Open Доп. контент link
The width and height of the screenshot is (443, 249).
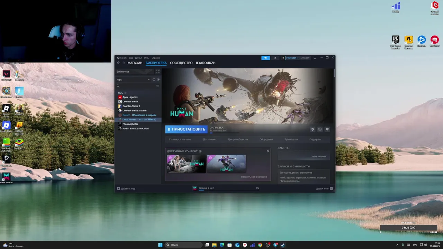pyautogui.click(x=210, y=139)
